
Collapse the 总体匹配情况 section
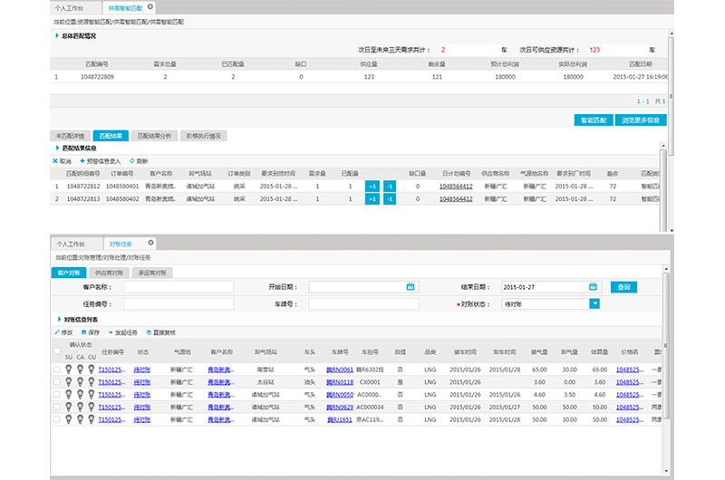coord(56,36)
